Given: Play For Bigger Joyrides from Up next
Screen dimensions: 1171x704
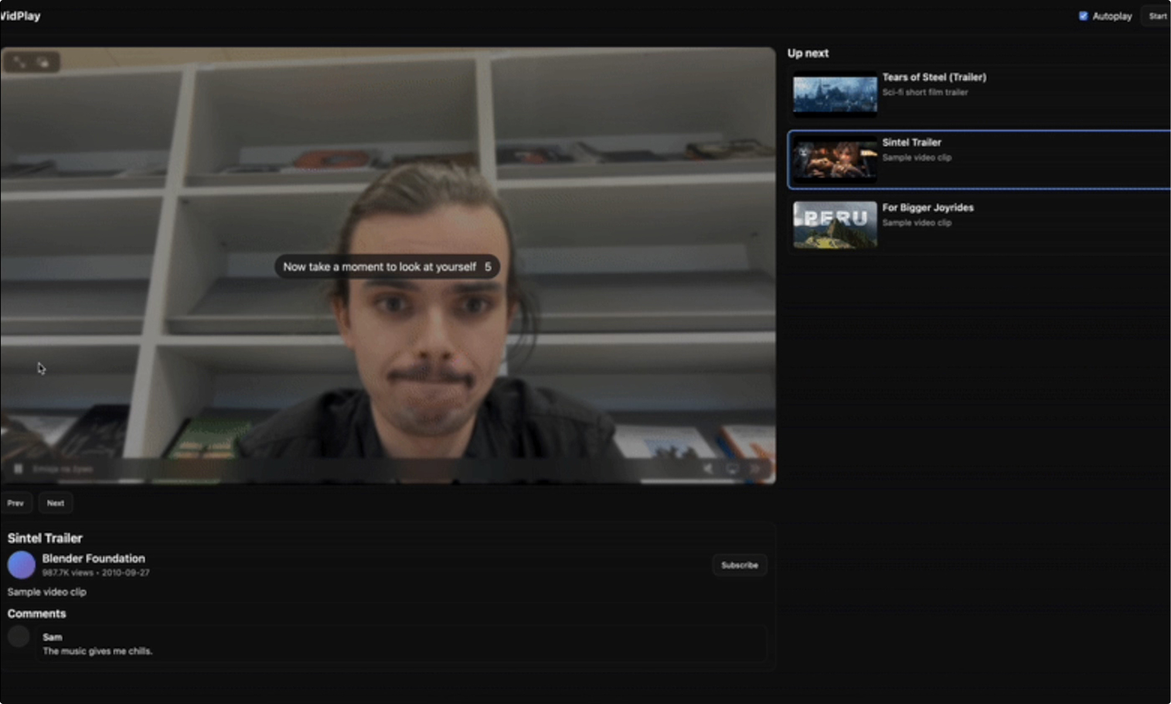Looking at the screenshot, I should 979,225.
